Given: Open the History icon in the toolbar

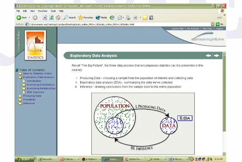Looking at the screenshot, I should [112, 18].
